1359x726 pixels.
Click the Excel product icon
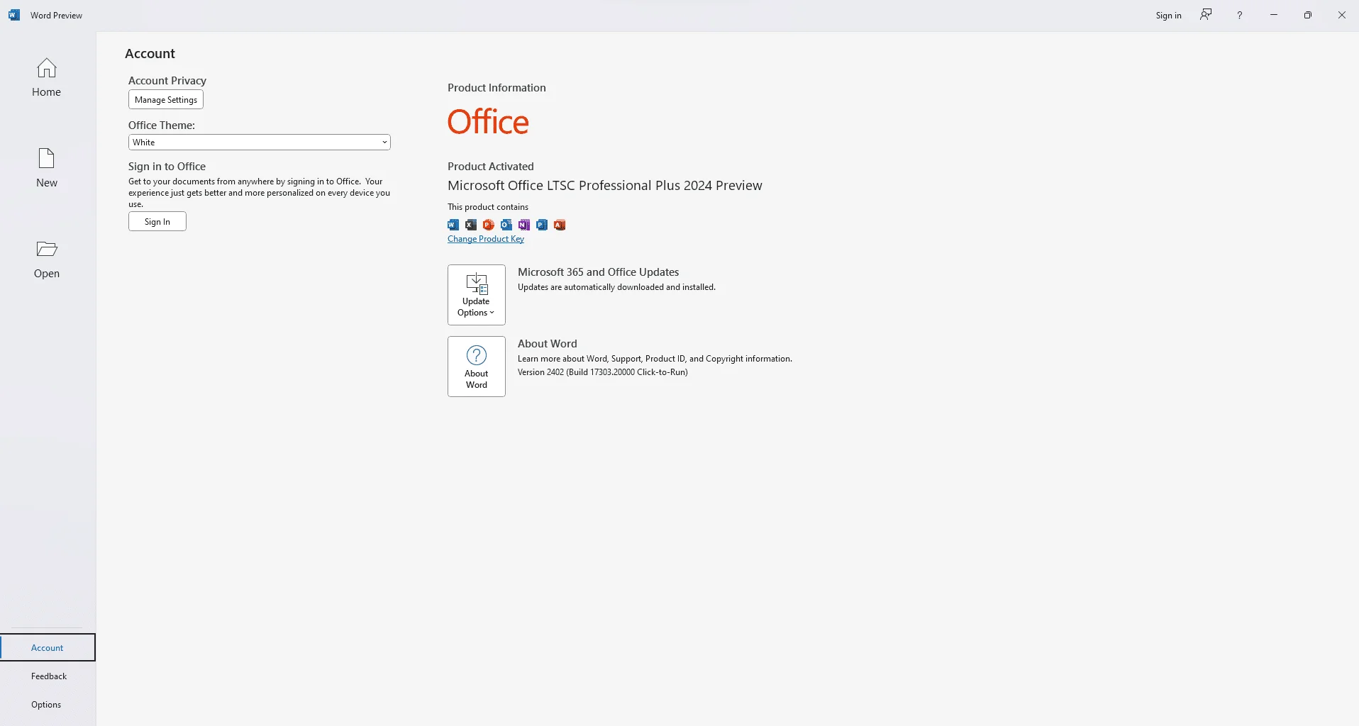tap(471, 225)
